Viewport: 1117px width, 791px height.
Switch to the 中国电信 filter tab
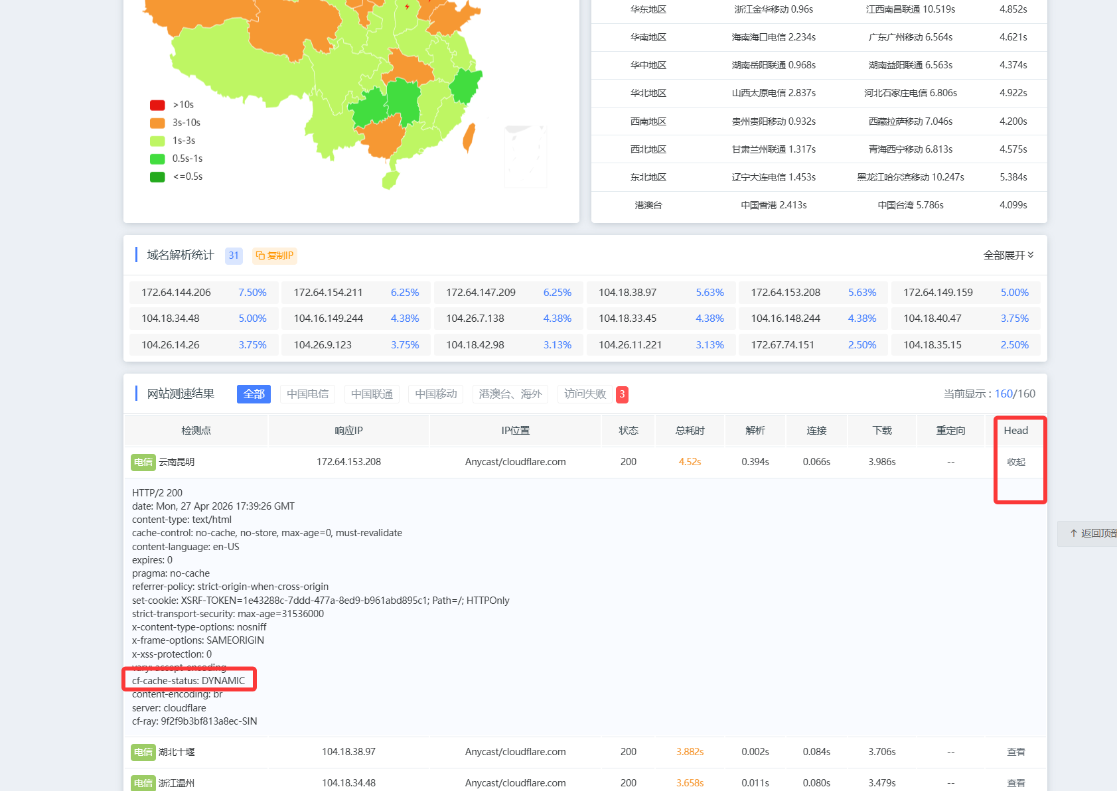click(x=307, y=394)
